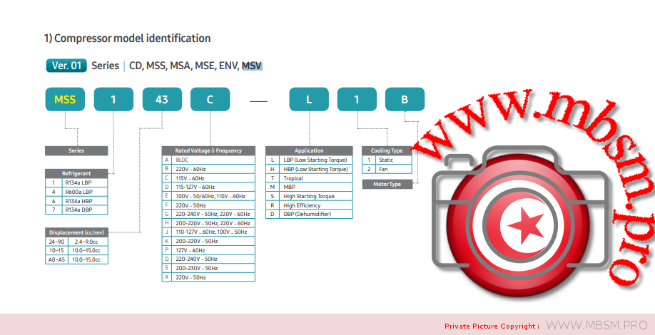Click the teal 43 displacement code box
The width and height of the screenshot is (655, 335).
coord(162,99)
